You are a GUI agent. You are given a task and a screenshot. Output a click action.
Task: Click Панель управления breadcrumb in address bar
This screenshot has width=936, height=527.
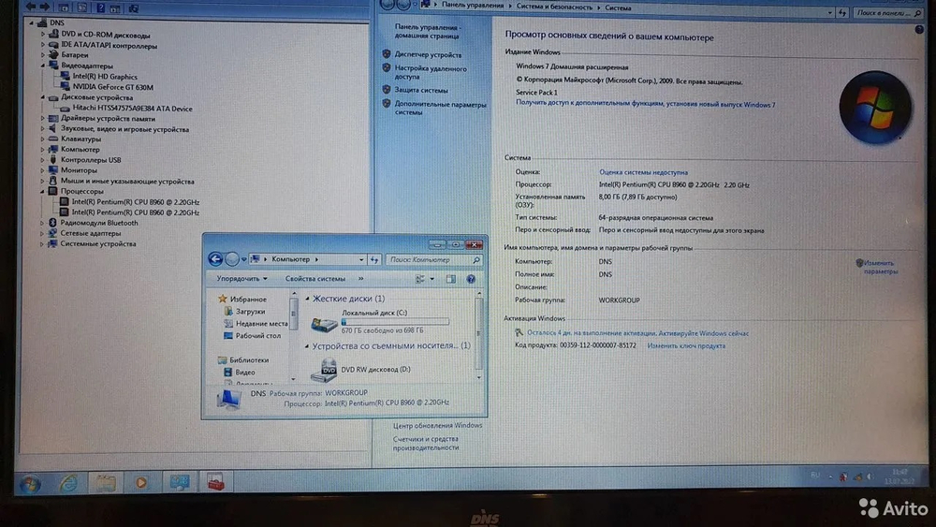coord(472,5)
